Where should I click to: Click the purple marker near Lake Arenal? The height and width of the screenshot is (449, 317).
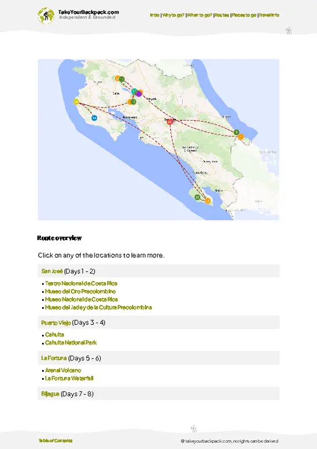pos(139,93)
